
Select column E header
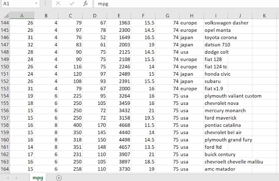pos(119,16)
